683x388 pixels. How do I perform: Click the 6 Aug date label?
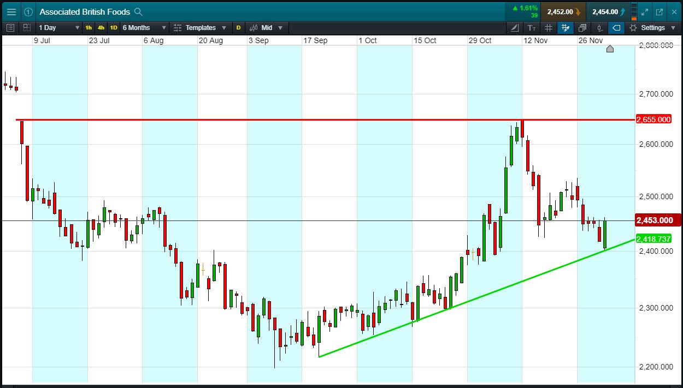(154, 40)
